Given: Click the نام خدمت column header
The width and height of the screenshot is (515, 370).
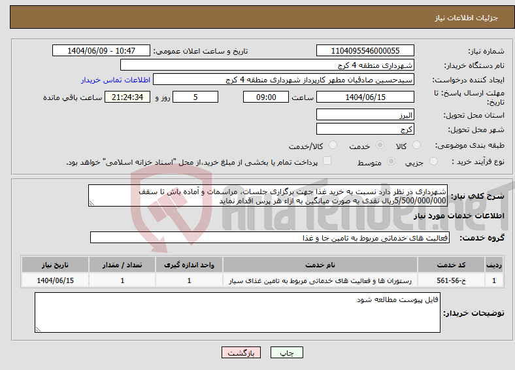Looking at the screenshot, I should 320,265.
